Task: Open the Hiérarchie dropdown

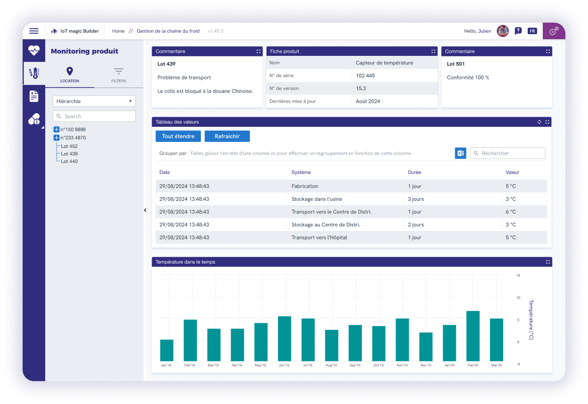Action: coord(94,101)
